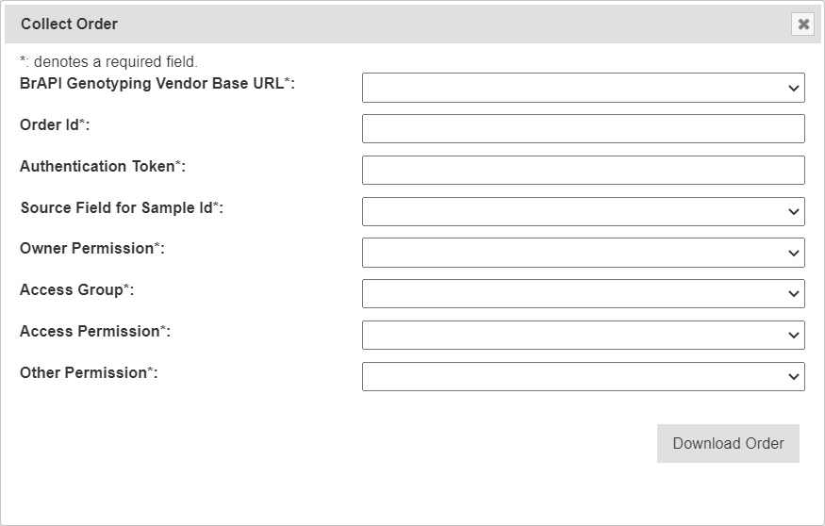
Task: Click the Other Permission label text
Action: [89, 373]
